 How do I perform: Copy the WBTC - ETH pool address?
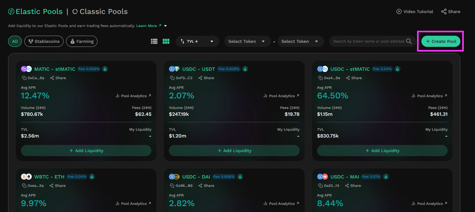pos(24,186)
